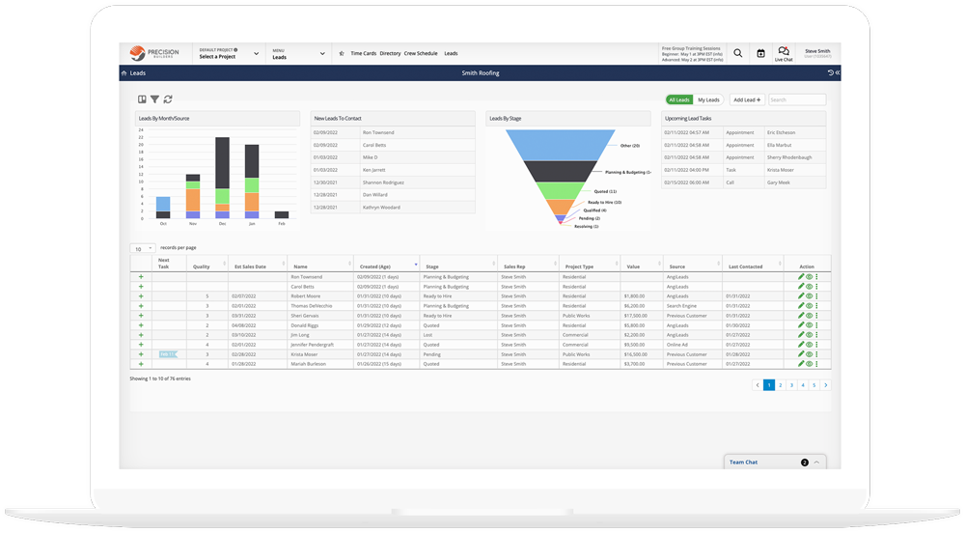
Task: View Robert Moore lead with eye icon
Action: click(x=809, y=296)
